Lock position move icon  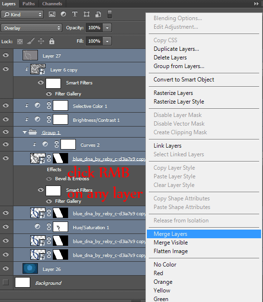click(x=41, y=41)
